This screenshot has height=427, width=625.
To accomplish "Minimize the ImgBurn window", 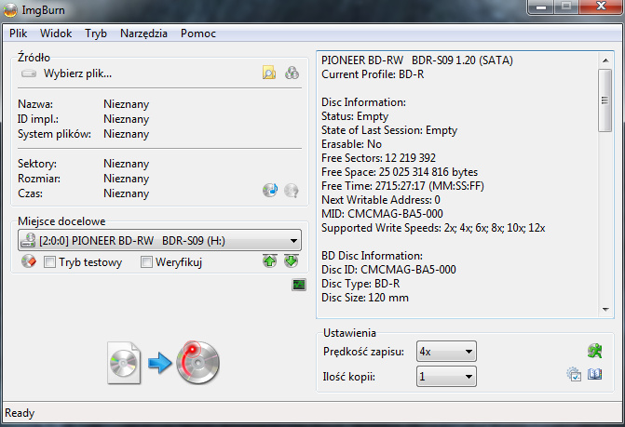I will pyautogui.click(x=541, y=7).
